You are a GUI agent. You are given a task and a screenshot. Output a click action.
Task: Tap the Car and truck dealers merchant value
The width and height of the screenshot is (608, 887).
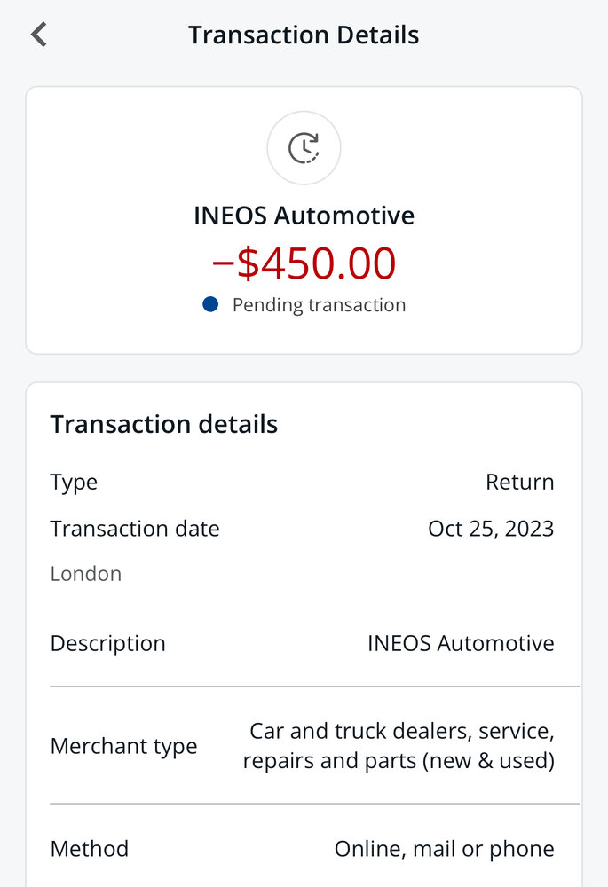[x=399, y=746]
